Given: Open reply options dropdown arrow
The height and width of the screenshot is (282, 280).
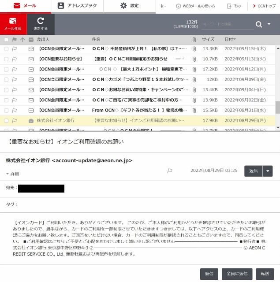Looking at the screenshot, I should (x=268, y=171).
